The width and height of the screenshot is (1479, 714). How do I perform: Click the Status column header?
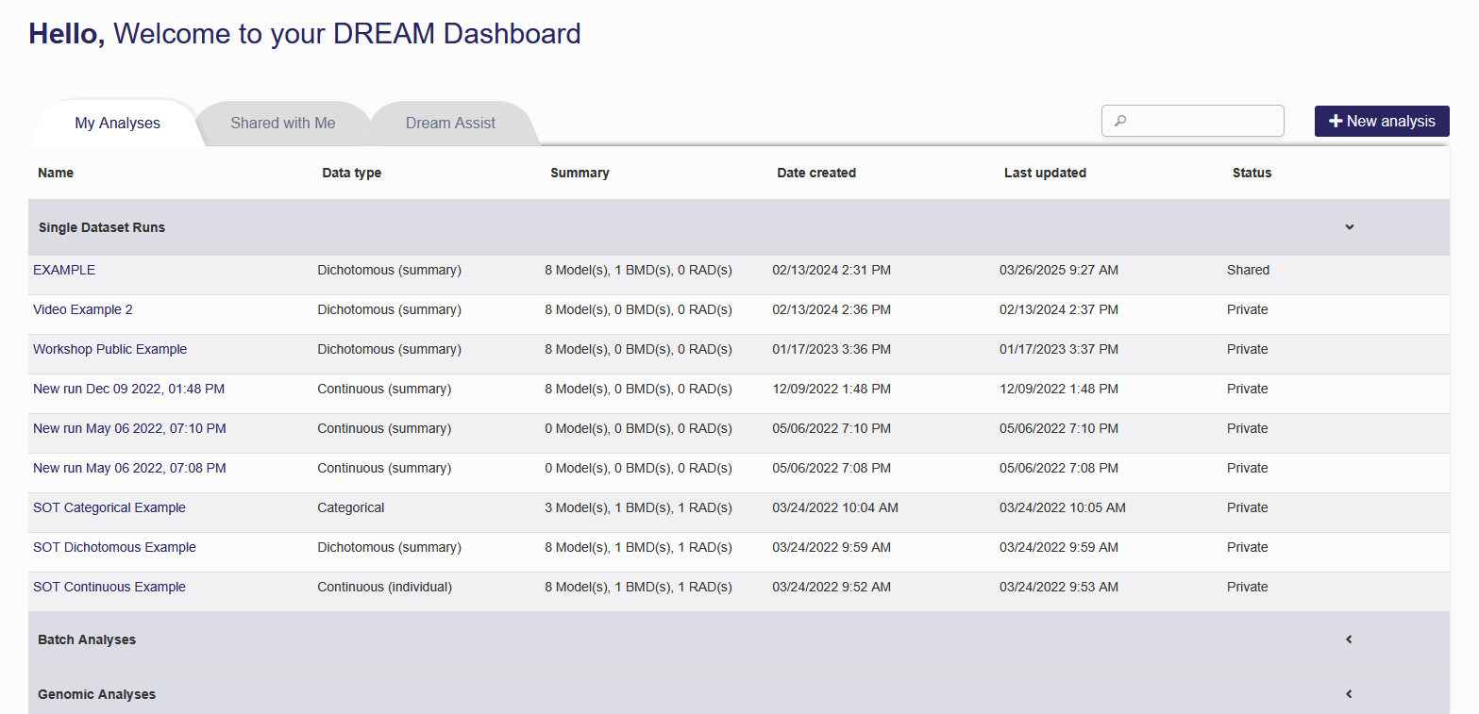coord(1252,173)
